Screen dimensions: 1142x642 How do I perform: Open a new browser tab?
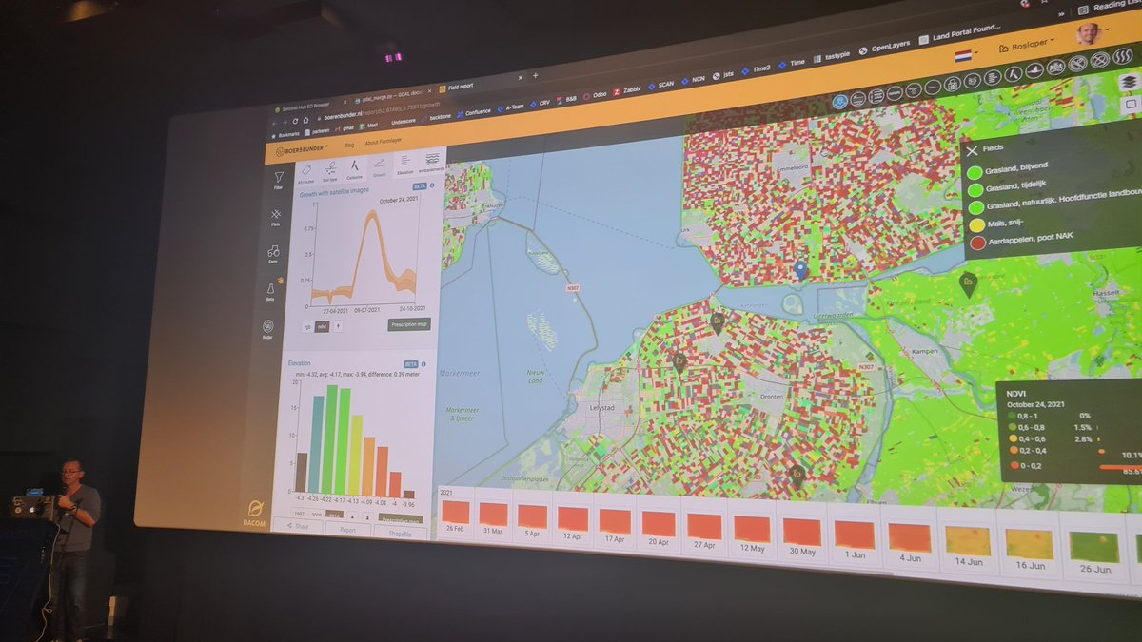[536, 75]
